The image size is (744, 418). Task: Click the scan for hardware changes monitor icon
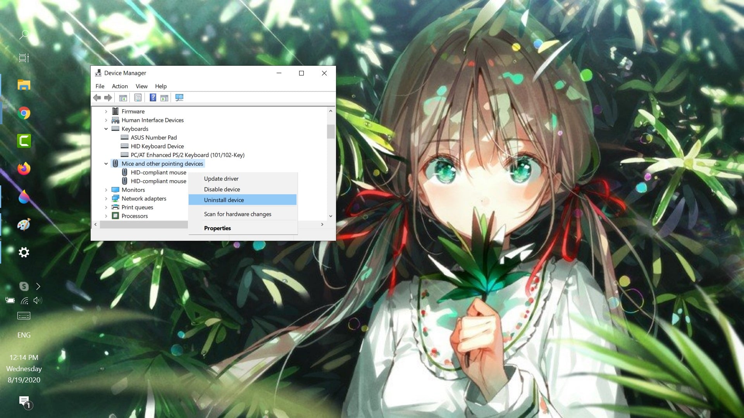tap(179, 98)
